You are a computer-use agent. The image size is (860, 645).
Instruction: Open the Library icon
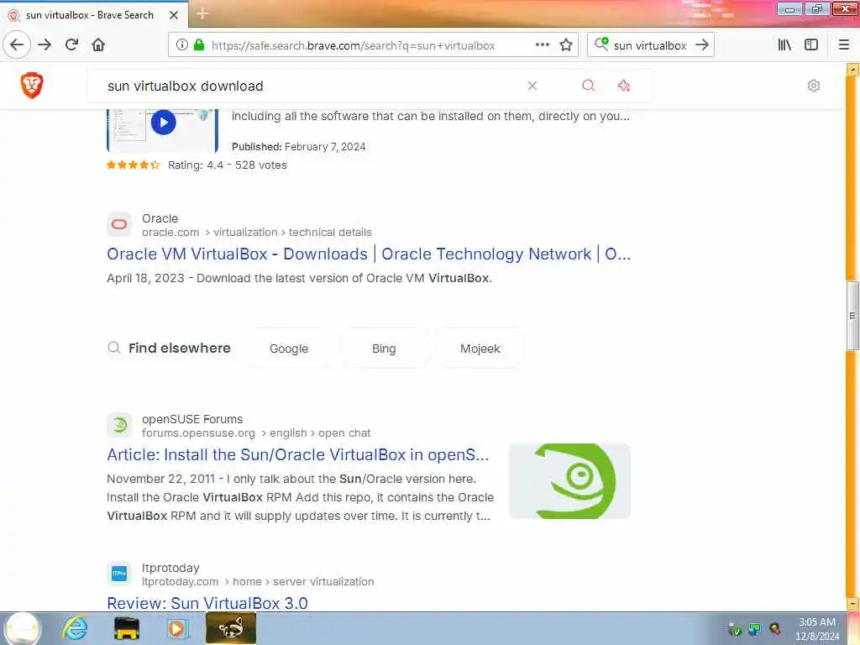(x=784, y=45)
